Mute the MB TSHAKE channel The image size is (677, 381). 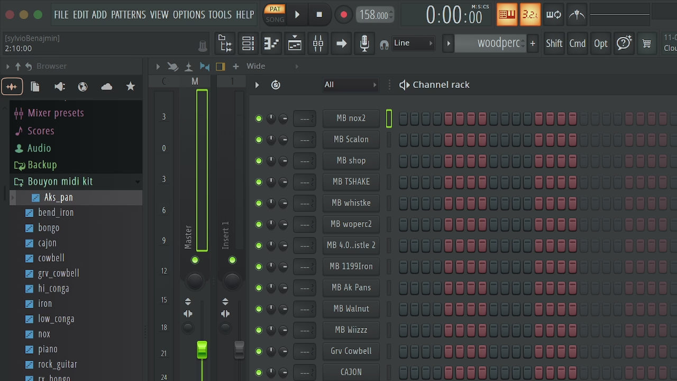pyautogui.click(x=259, y=182)
